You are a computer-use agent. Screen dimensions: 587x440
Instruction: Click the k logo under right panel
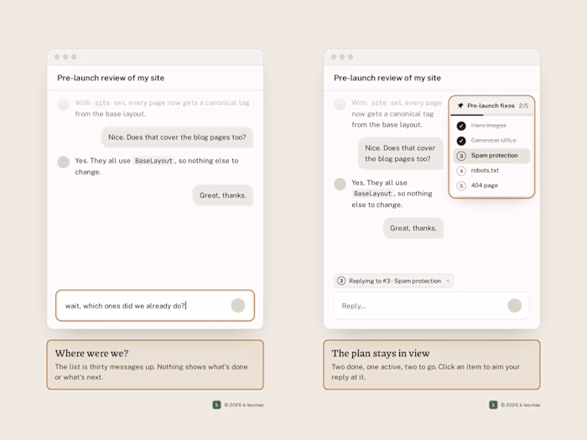493,405
